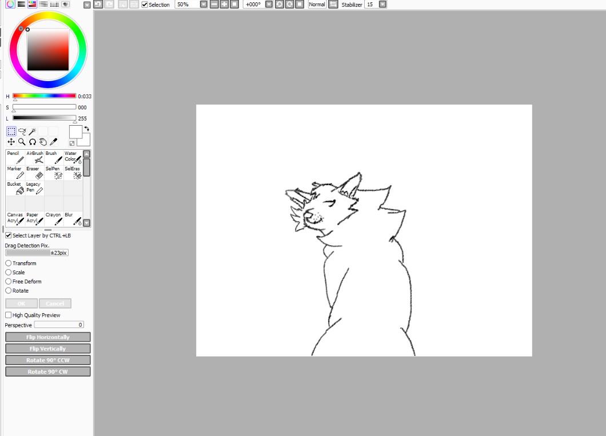Activate the Magic Wand tool
The image size is (606, 436).
33,131
